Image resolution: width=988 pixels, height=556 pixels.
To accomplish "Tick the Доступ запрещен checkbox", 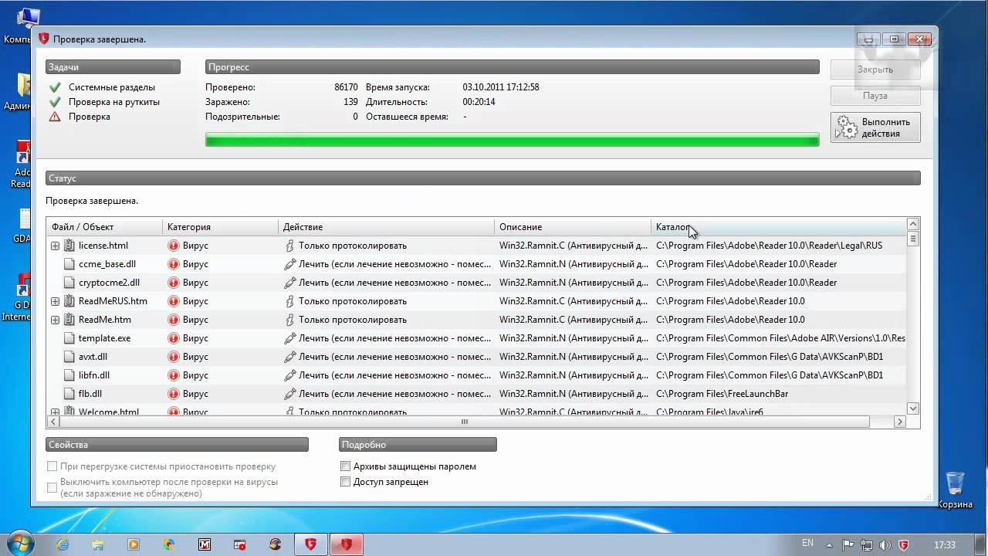I will [x=346, y=482].
